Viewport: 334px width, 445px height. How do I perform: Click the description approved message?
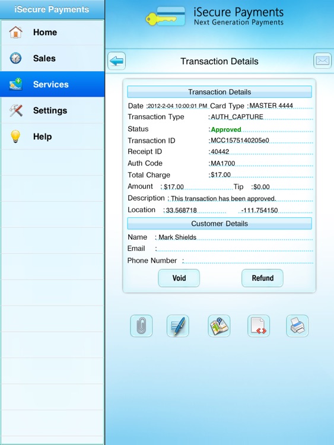point(223,198)
